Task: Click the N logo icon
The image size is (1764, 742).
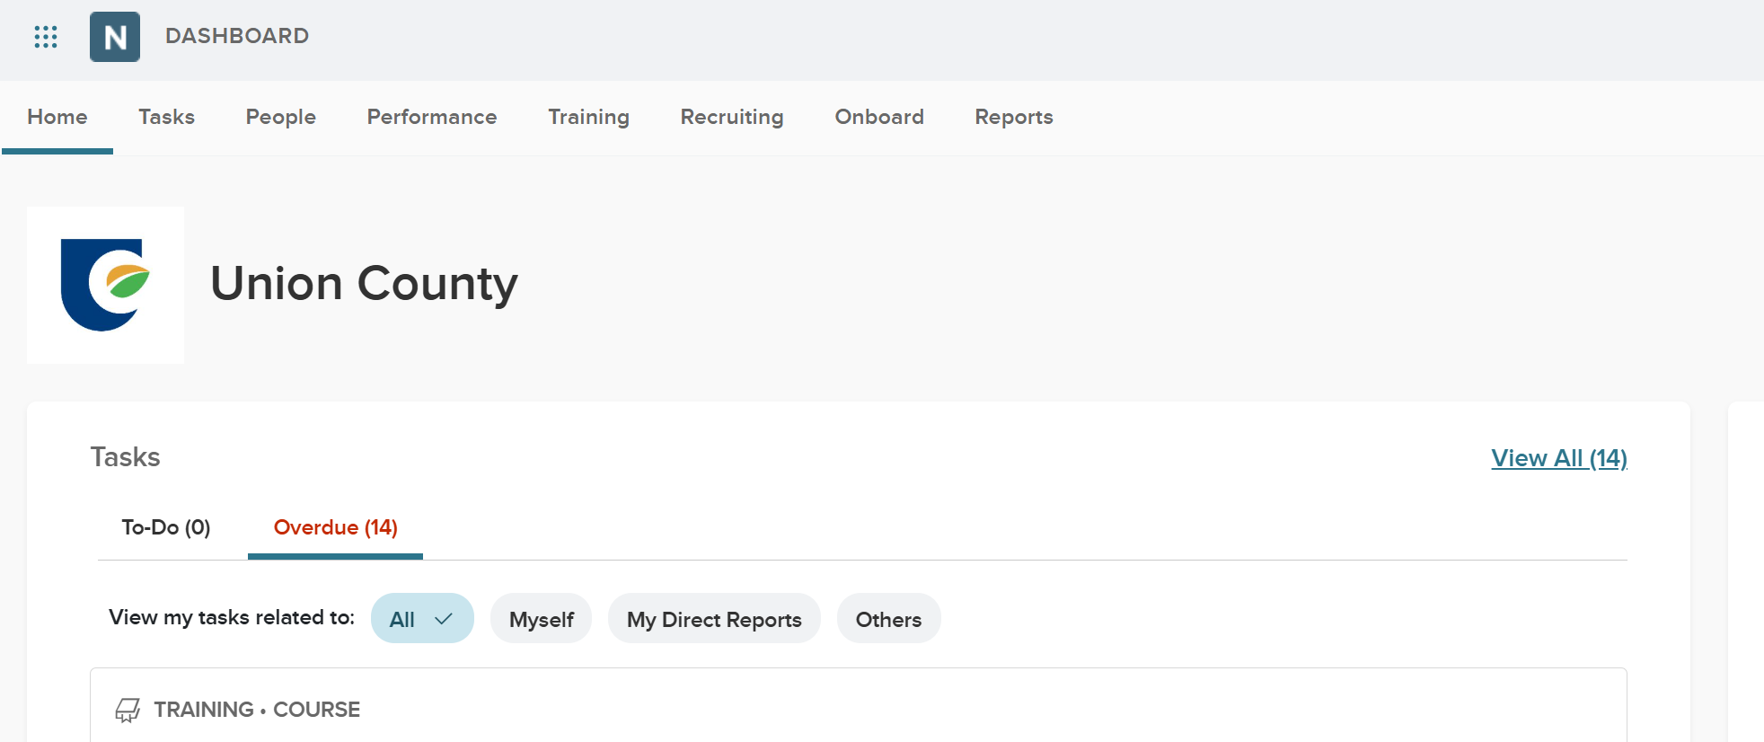Action: (115, 37)
